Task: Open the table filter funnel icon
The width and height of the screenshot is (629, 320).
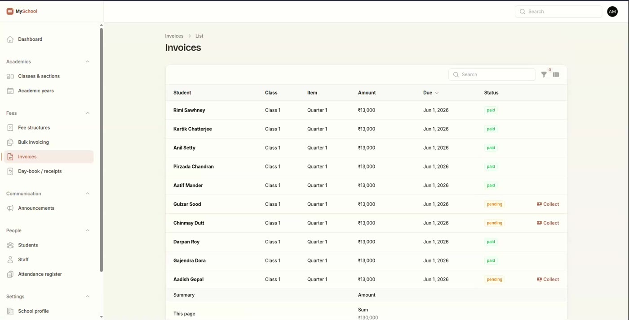Action: click(544, 75)
